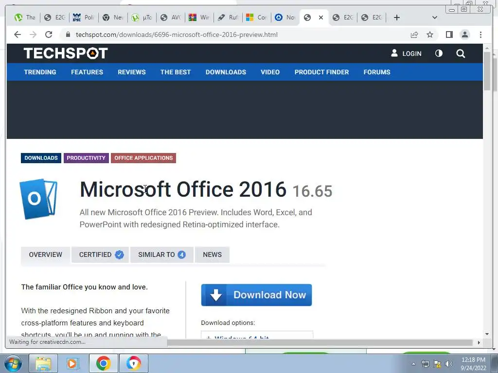
Task: Select the SIMILAR TO tab
Action: [x=161, y=254]
